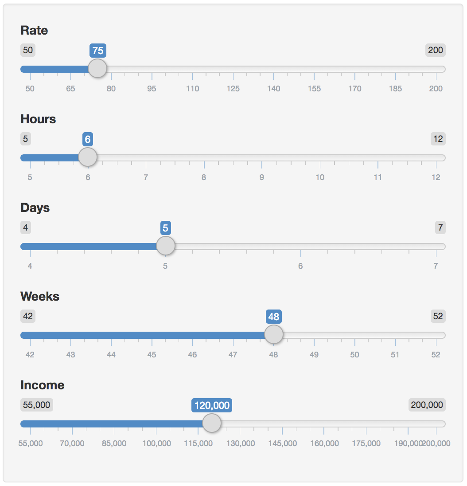Click the Rate minimum label 50

(28, 50)
